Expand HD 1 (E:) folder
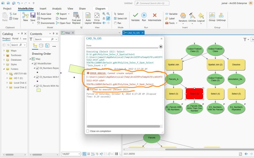This screenshot has width=254, height=158. click(7, 78)
